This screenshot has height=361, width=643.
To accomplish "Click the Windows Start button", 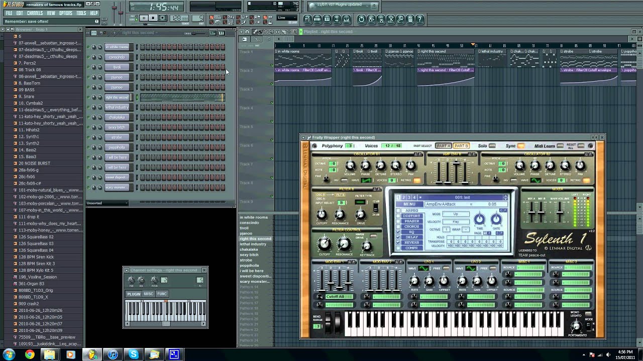I will [9, 354].
